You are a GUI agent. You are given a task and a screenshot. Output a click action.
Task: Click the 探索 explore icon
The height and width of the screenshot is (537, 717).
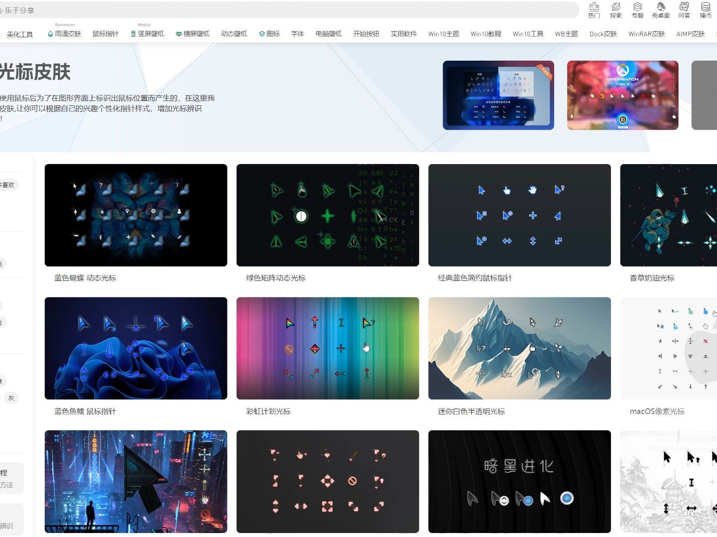pyautogui.click(x=616, y=10)
